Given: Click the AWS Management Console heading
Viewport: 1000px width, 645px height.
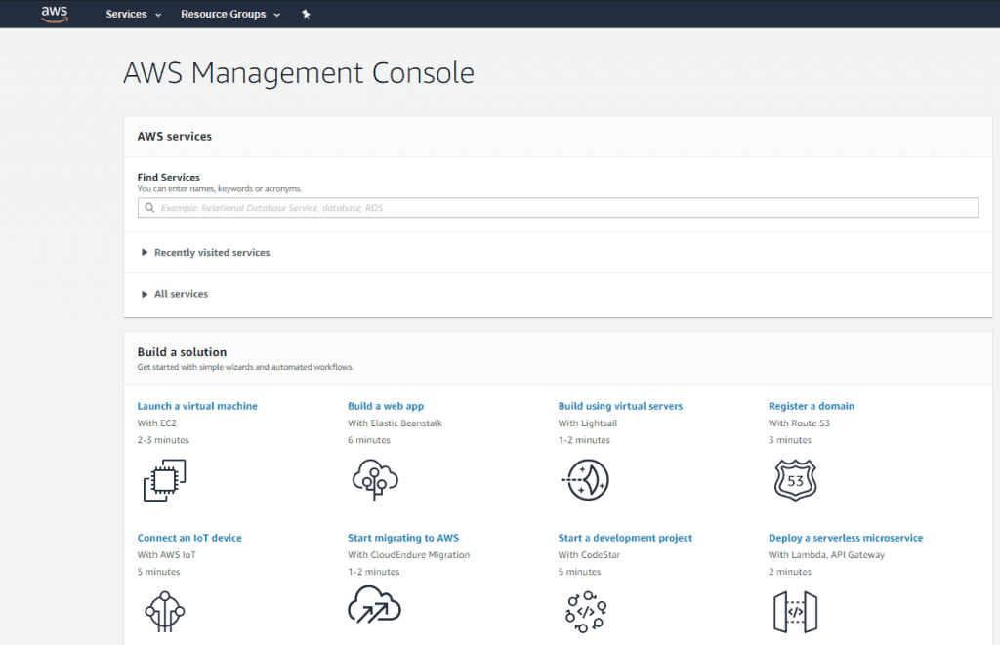Looking at the screenshot, I should coord(299,72).
